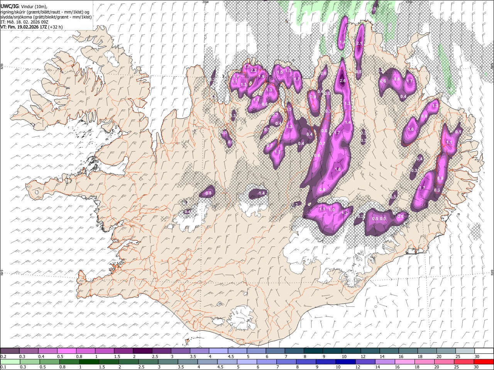Select the 4–4.5 swatch in the lower legend row
This screenshot has width=494, height=370.
point(208,362)
